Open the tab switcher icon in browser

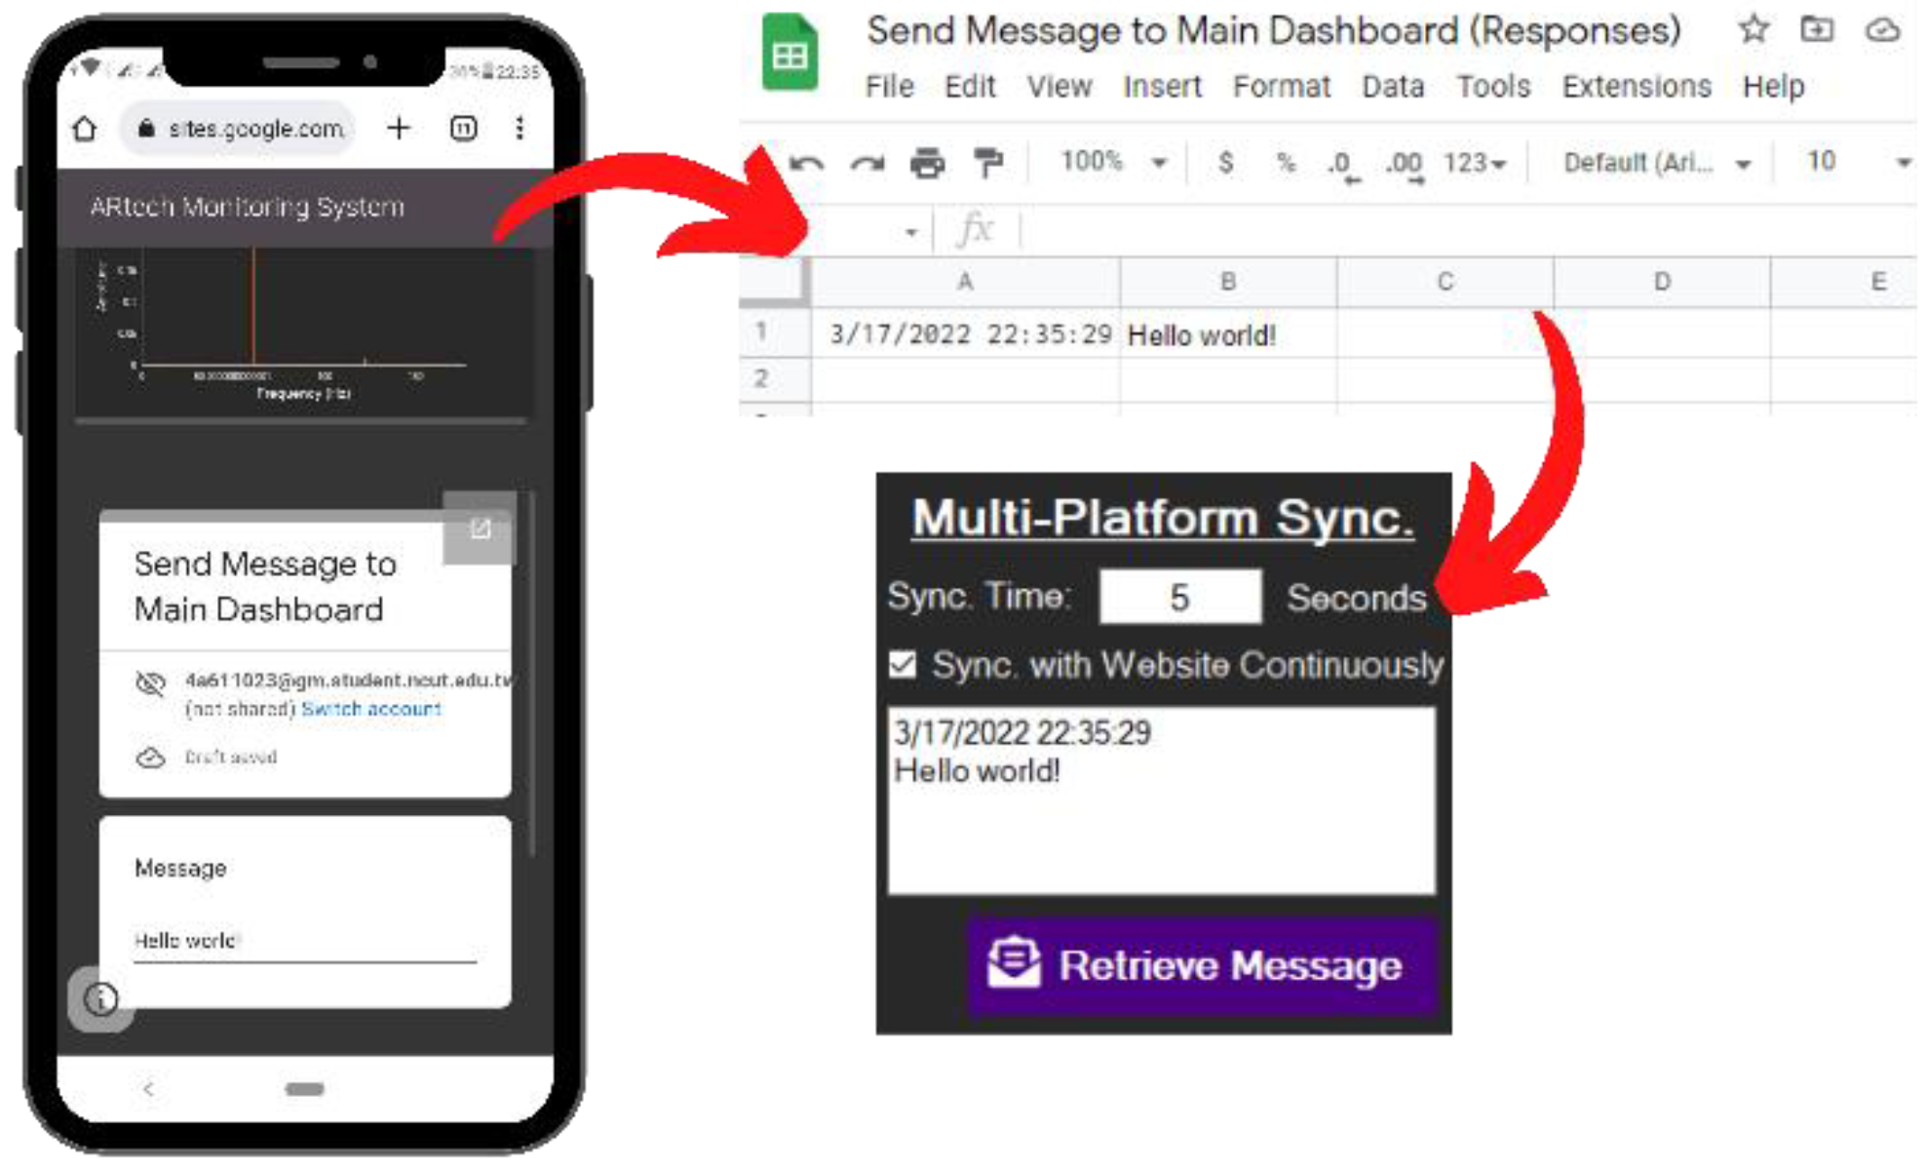coord(463,128)
